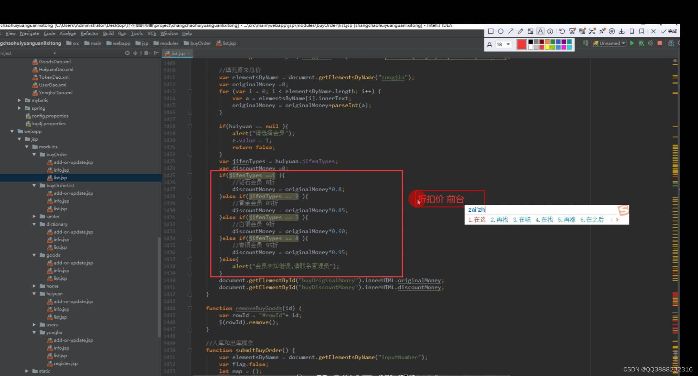Select the ellipse annotation tool

point(501,31)
